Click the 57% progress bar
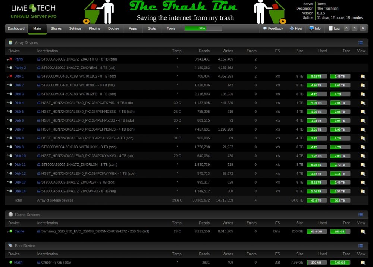373x267 pixels. 203,29
